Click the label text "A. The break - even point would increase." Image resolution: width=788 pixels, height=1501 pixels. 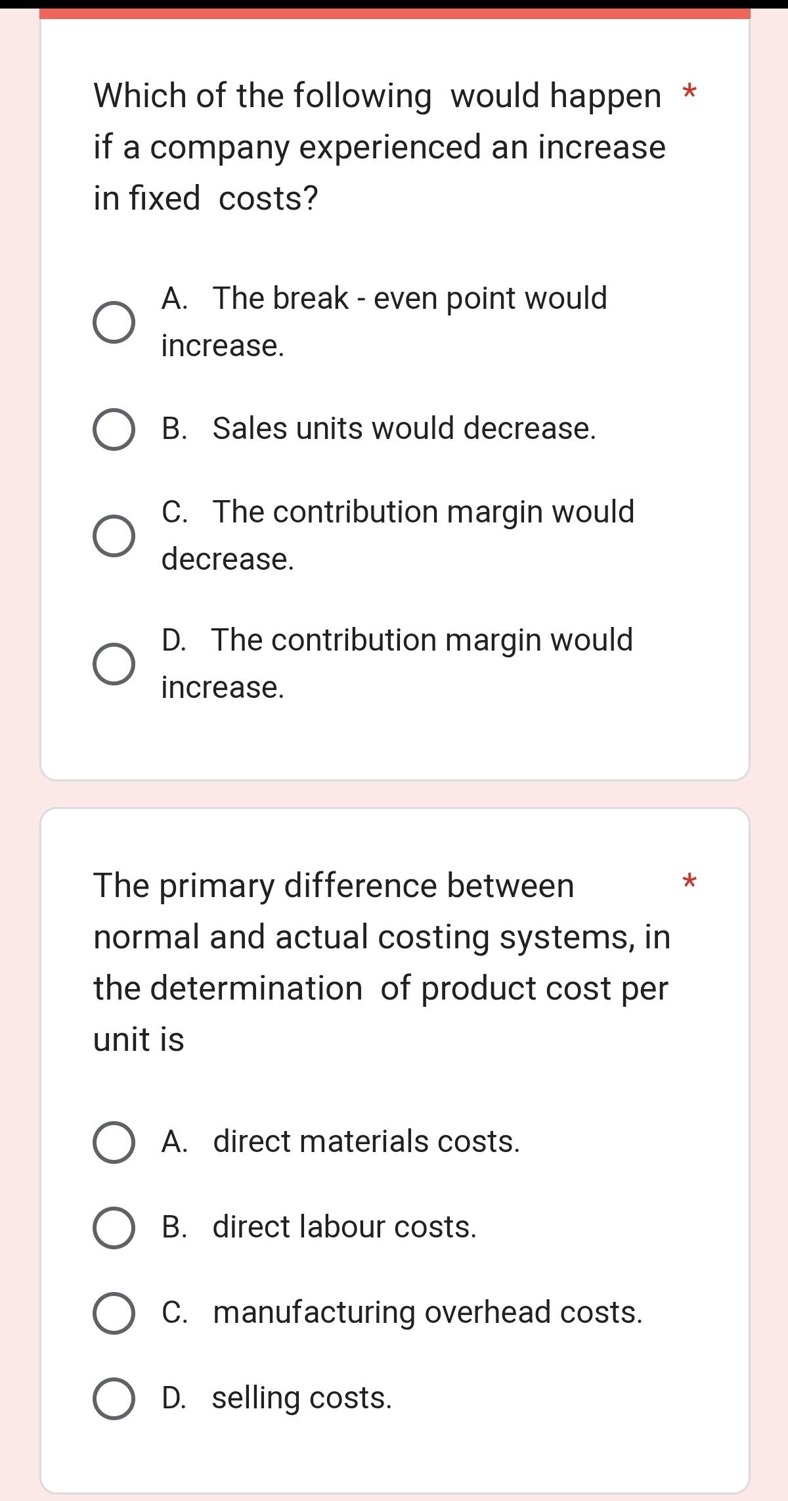(384, 322)
